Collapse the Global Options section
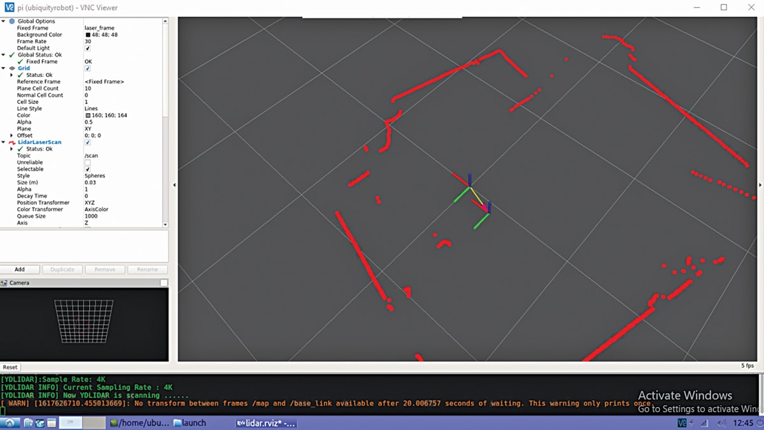Viewport: 764px width, 430px height. pyautogui.click(x=4, y=21)
